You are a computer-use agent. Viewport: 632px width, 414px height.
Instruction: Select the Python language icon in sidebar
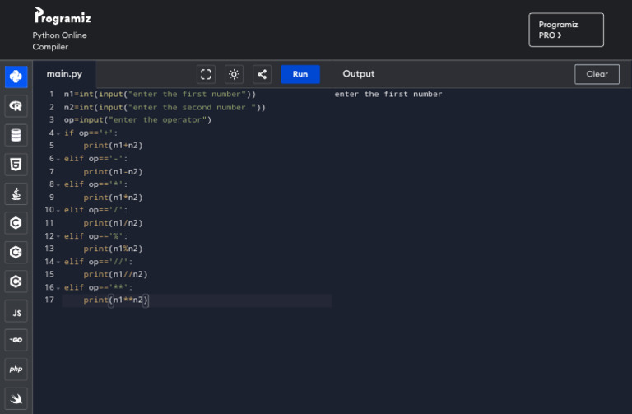pyautogui.click(x=16, y=77)
